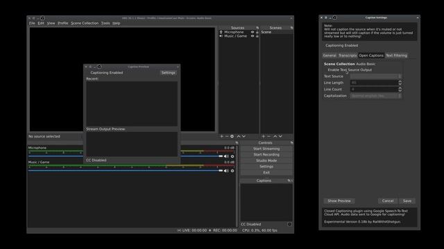Move scene up arrow in Scenes toolbar
The width and height of the screenshot is (444, 249).
point(275,136)
